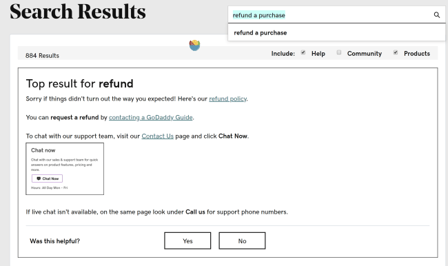Click the small Chat Now button image
This screenshot has height=266, width=448.
click(x=47, y=178)
